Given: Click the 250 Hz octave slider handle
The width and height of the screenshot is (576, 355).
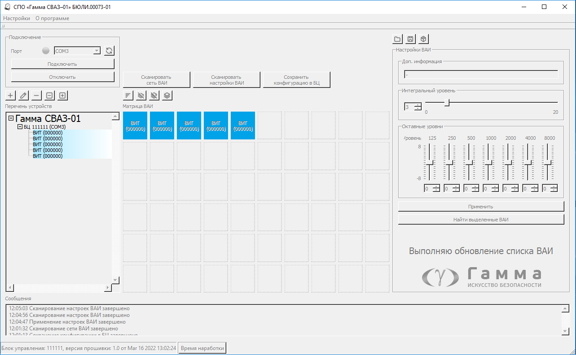Looking at the screenshot, I should (x=449, y=163).
